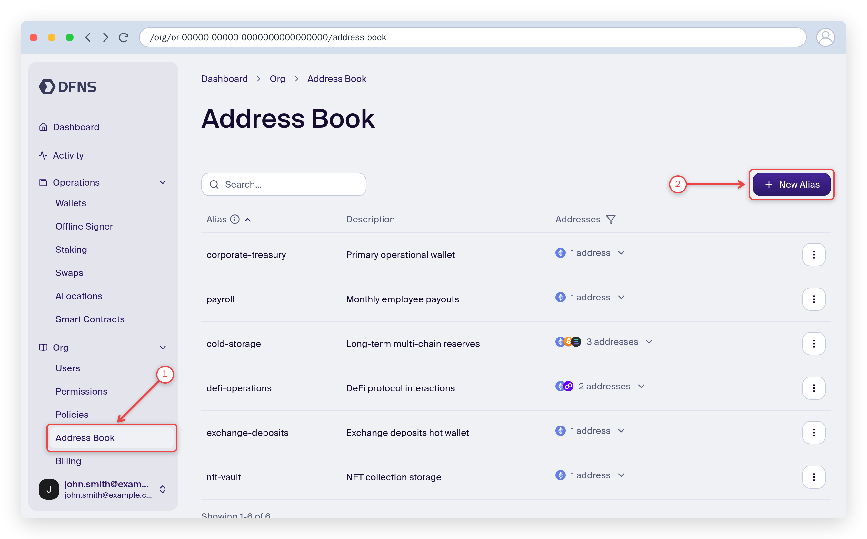This screenshot has width=867, height=539.
Task: Open more options for payroll row
Action: [814, 299]
